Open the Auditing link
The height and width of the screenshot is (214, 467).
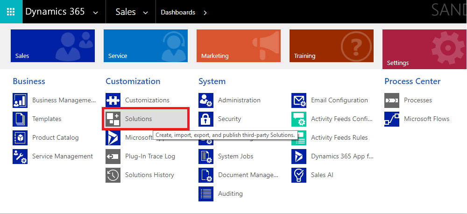[x=230, y=194]
